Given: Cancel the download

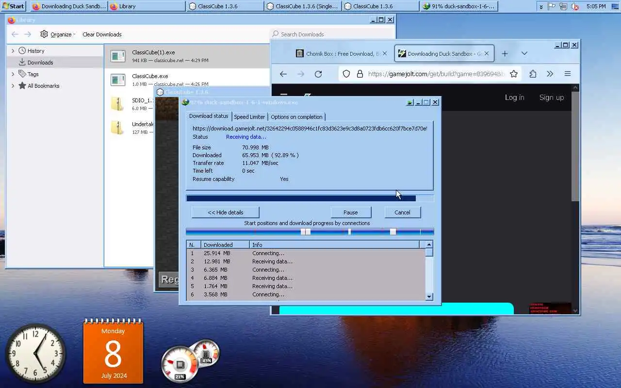Looking at the screenshot, I should (402, 212).
